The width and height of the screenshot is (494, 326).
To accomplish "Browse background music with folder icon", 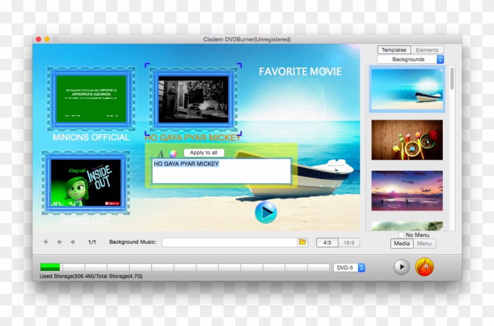I will (x=302, y=242).
